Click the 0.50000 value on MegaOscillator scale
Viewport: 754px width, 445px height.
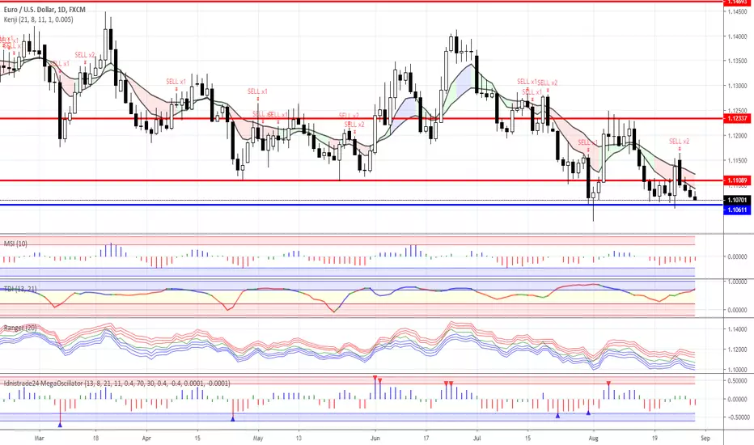click(737, 381)
